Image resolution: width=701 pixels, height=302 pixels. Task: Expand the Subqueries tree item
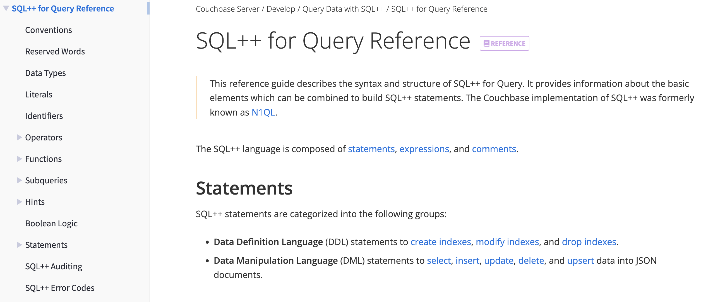pyautogui.click(x=19, y=180)
